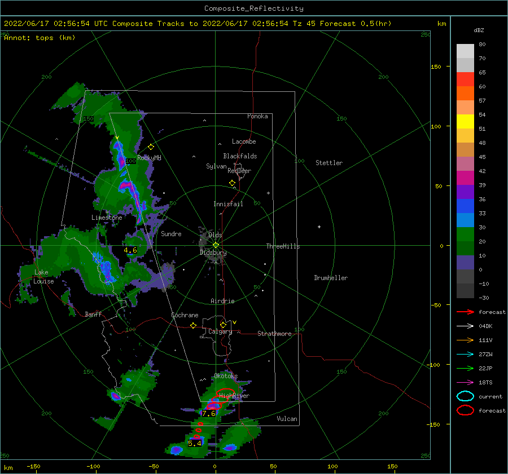Click the yellow diamond marker near Cochrane
The width and height of the screenshot is (508, 474).
193,325
